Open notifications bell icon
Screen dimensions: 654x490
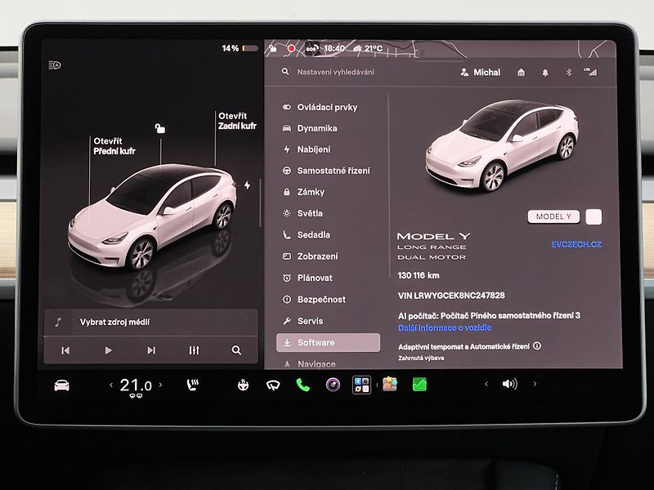(544, 73)
